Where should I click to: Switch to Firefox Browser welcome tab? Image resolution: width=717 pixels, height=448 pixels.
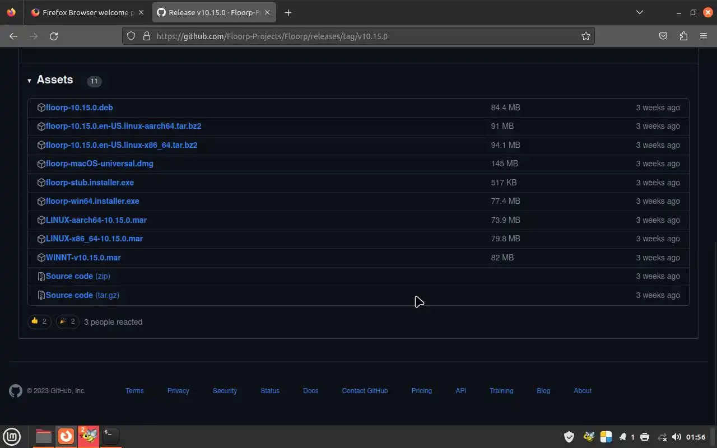click(x=87, y=12)
